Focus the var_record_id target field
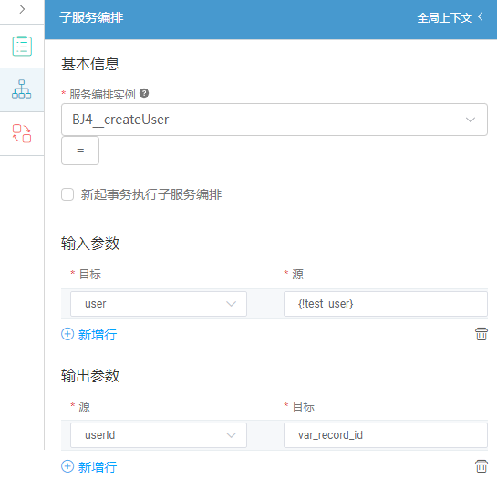Screen dimensions: 497x480 click(x=386, y=435)
